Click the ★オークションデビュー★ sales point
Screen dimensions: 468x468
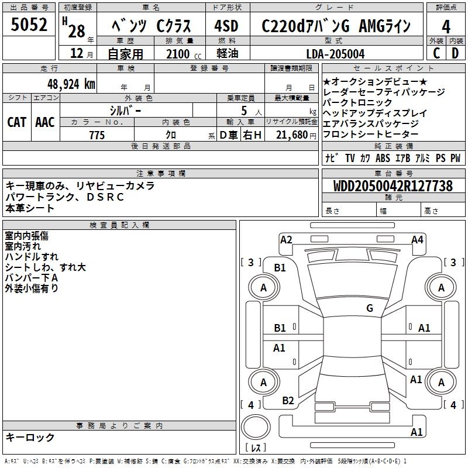375,81
